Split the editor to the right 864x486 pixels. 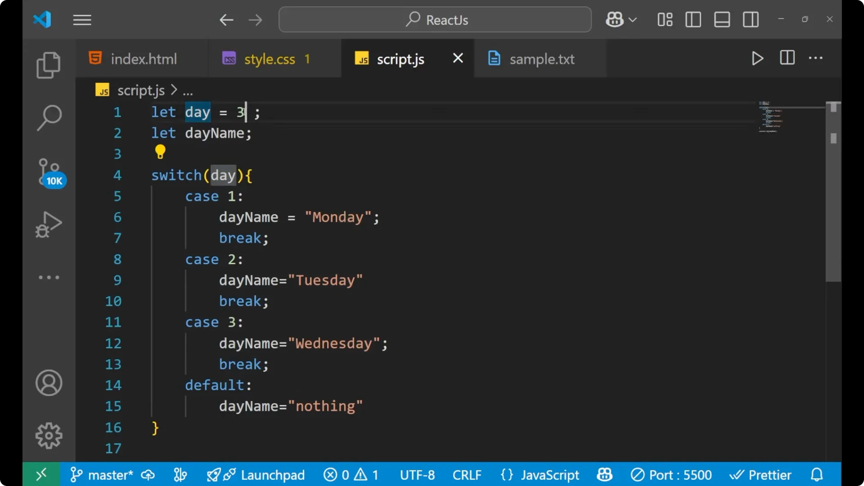(x=787, y=58)
